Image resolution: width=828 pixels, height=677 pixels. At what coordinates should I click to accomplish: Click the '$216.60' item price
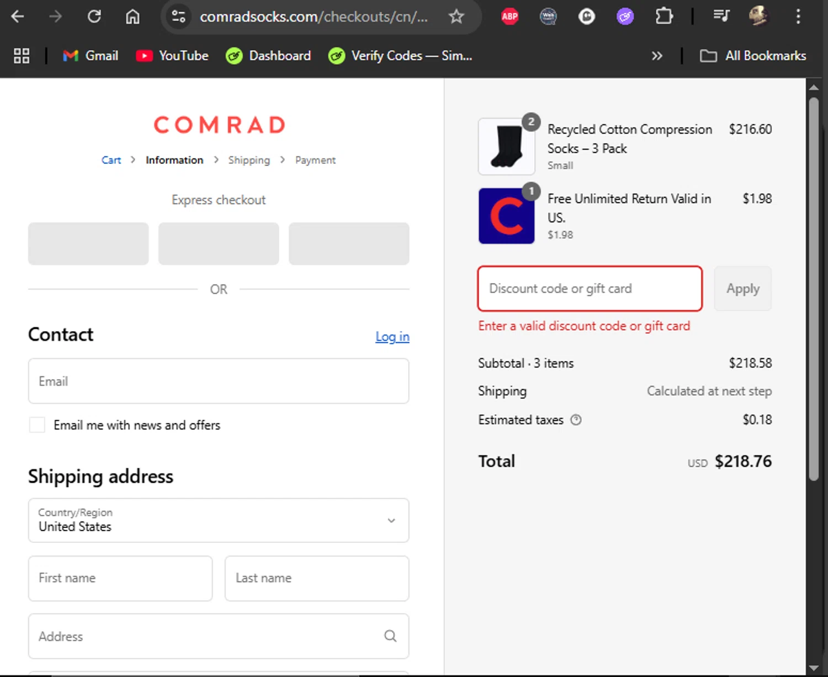(x=750, y=129)
